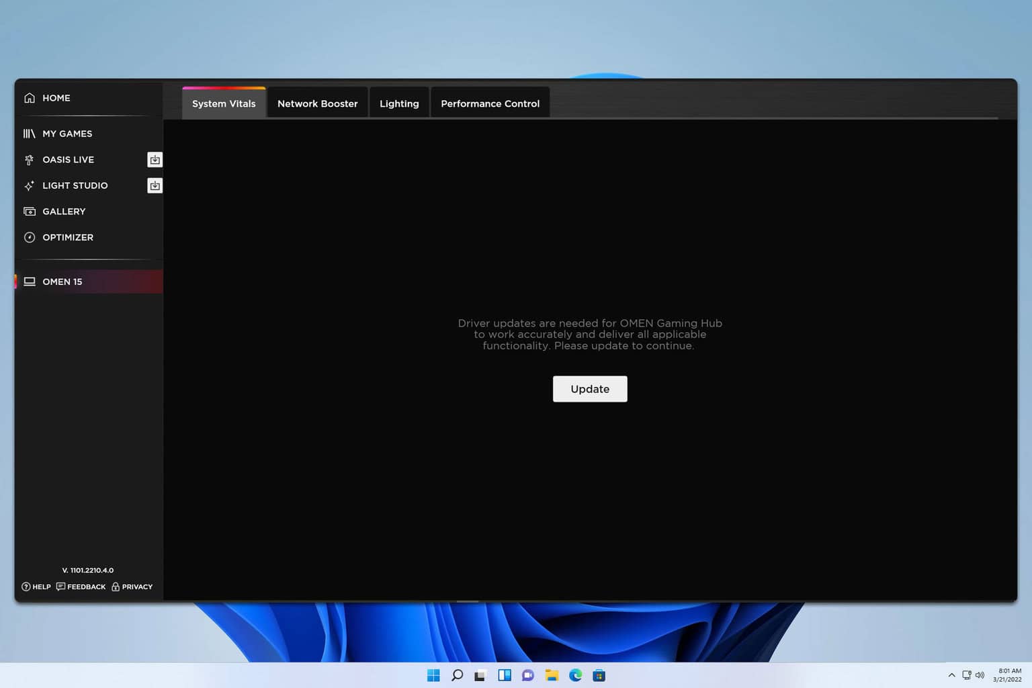
Task: Click the version number V. 1101.2210.4.0
Action: tap(88, 570)
